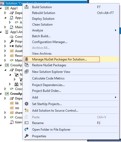Click the Set StartUp Projects gear icon
The width and height of the screenshot is (121, 142).
tap(27, 104)
